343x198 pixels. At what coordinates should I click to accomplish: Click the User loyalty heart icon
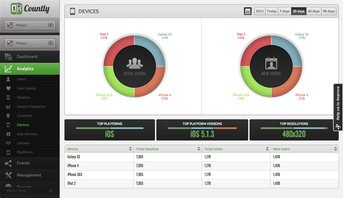coord(8,88)
